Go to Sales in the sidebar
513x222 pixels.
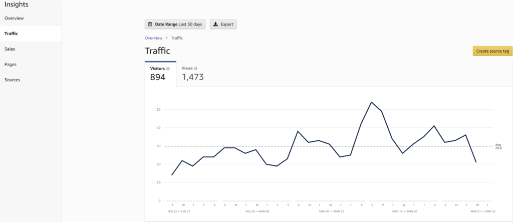10,49
